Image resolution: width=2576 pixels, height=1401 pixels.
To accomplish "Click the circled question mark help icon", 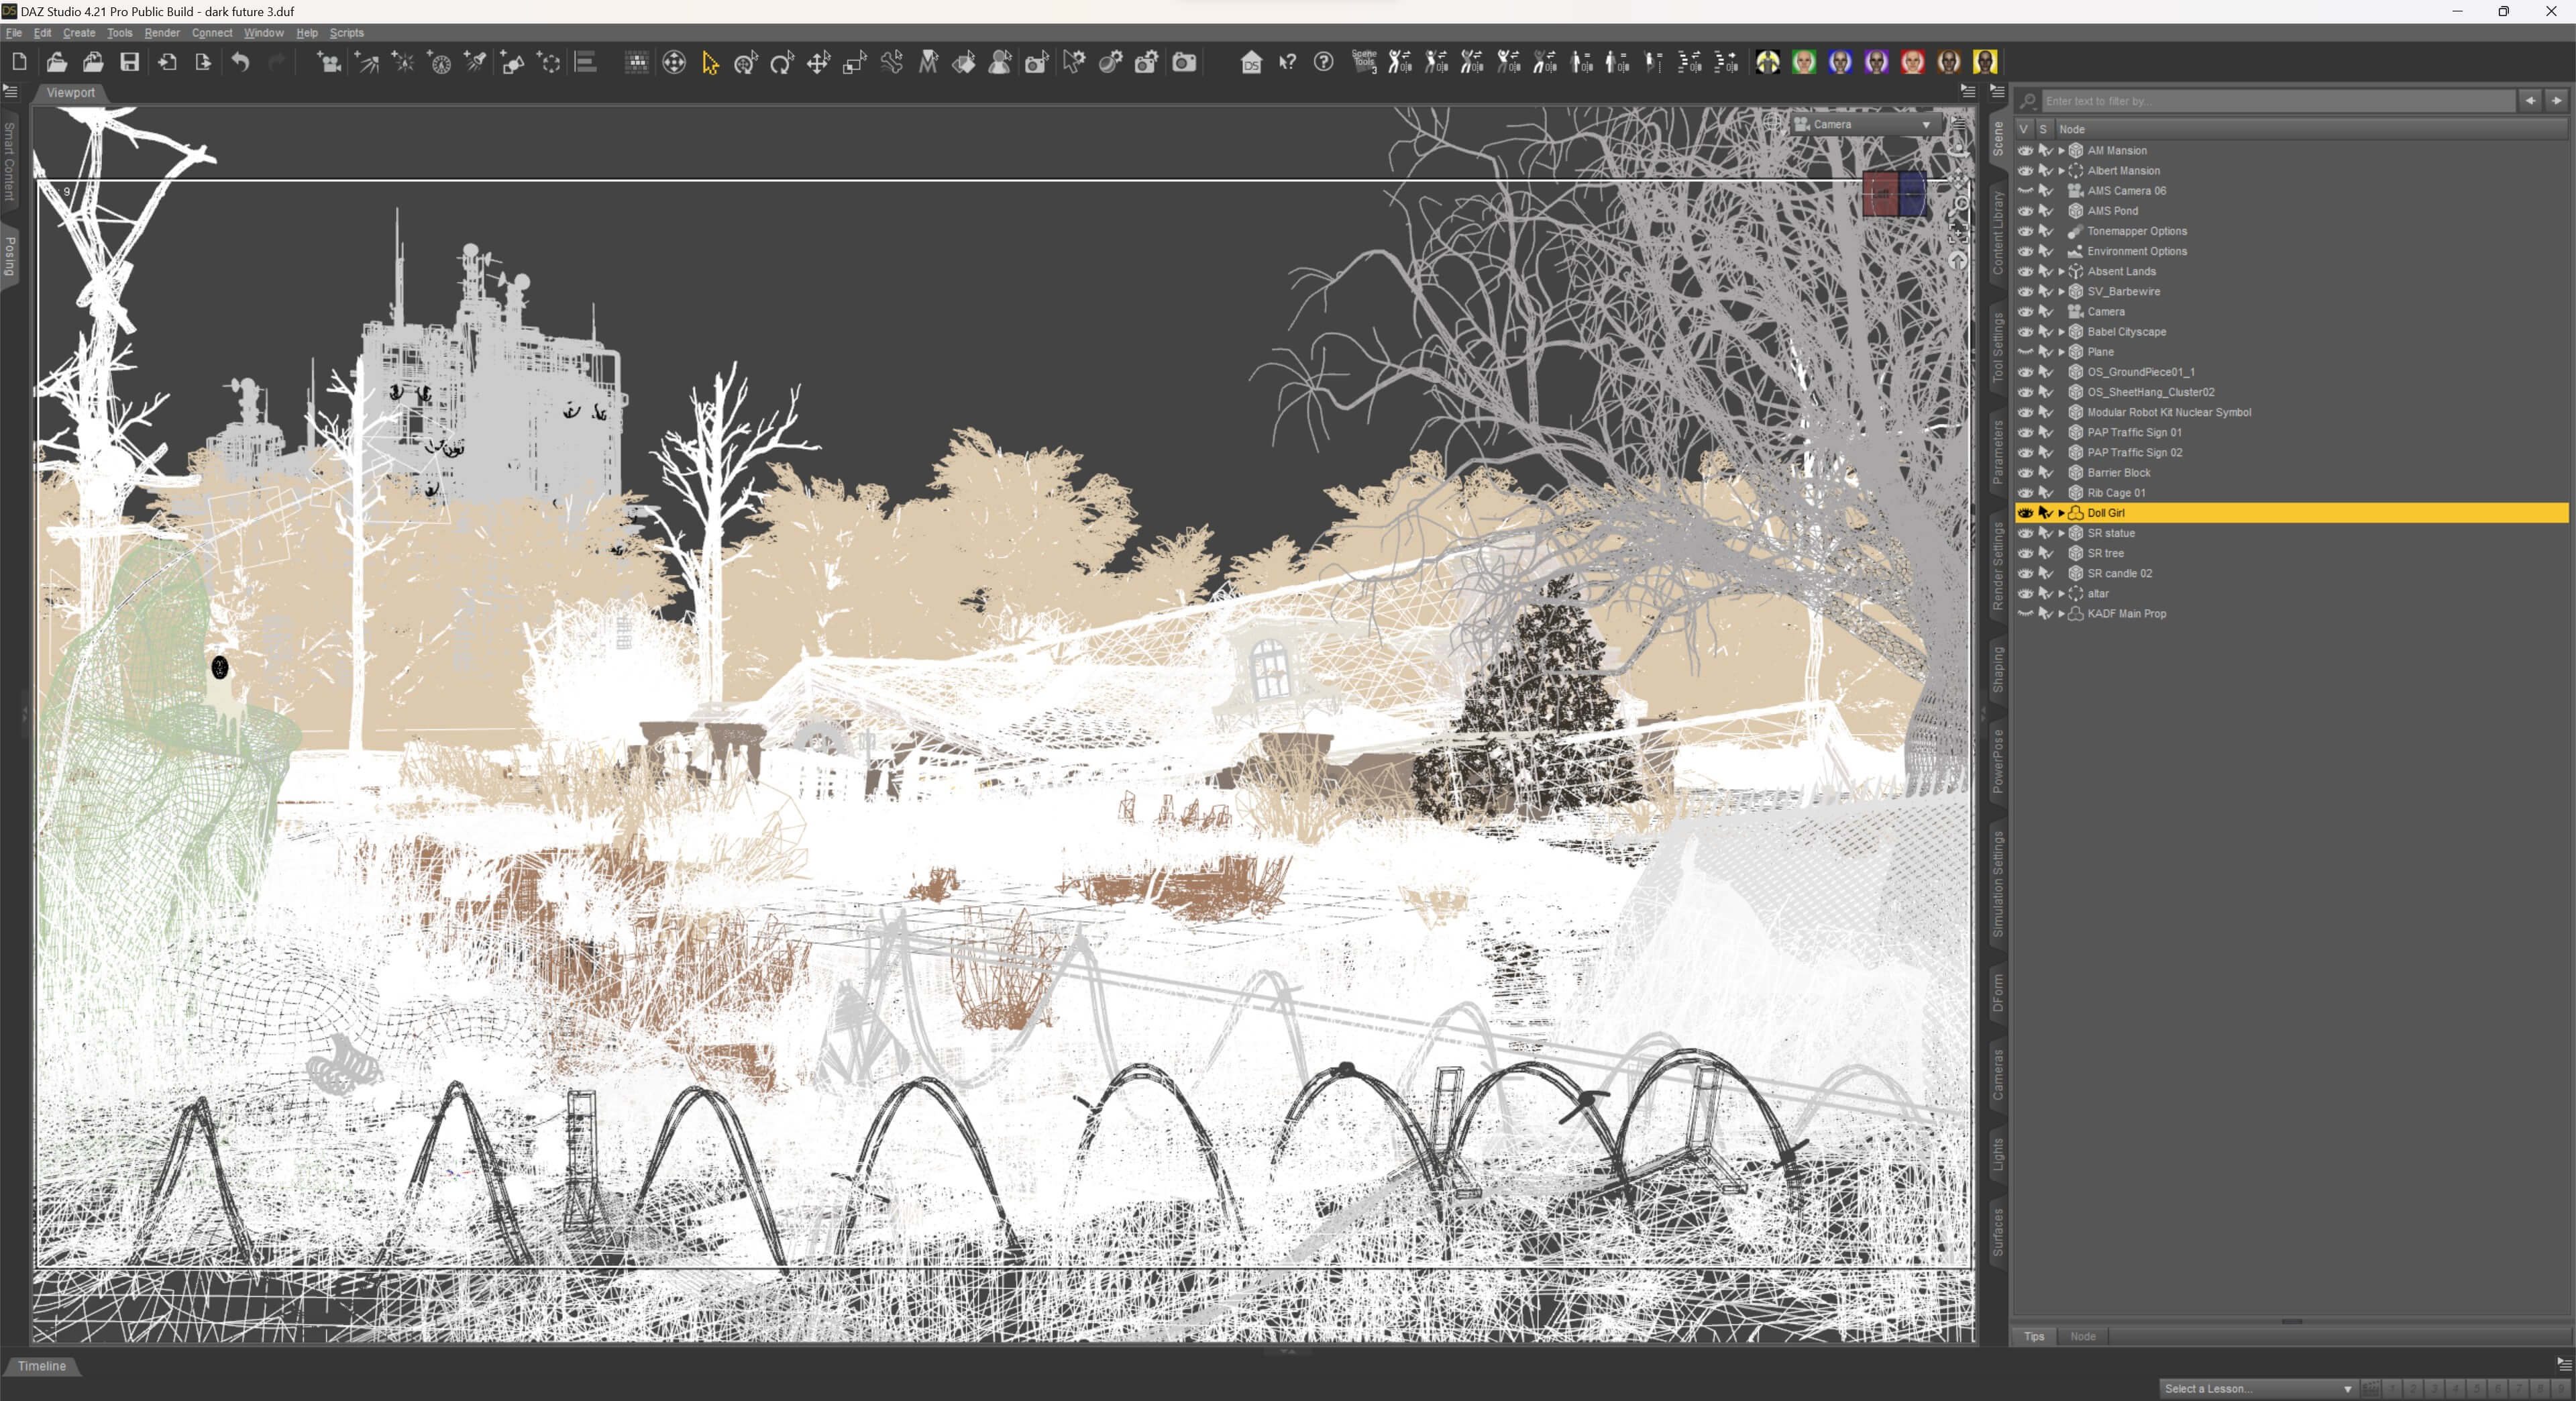I will pyautogui.click(x=1324, y=62).
